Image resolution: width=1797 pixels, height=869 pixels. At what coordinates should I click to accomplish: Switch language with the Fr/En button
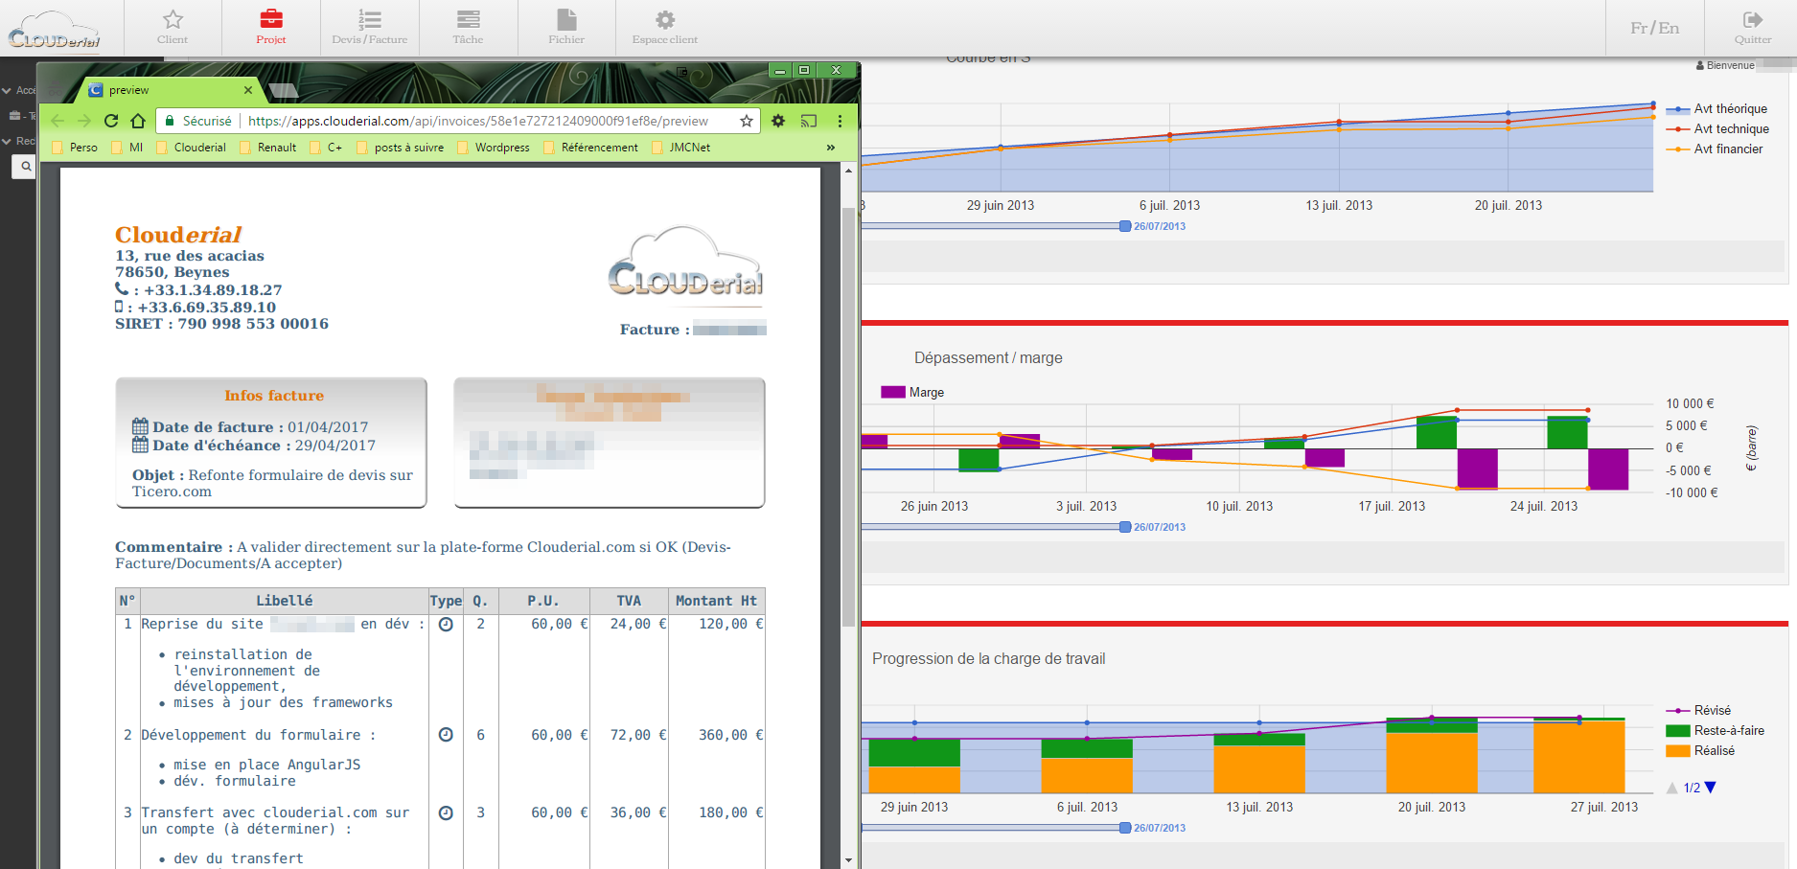coord(1655,28)
